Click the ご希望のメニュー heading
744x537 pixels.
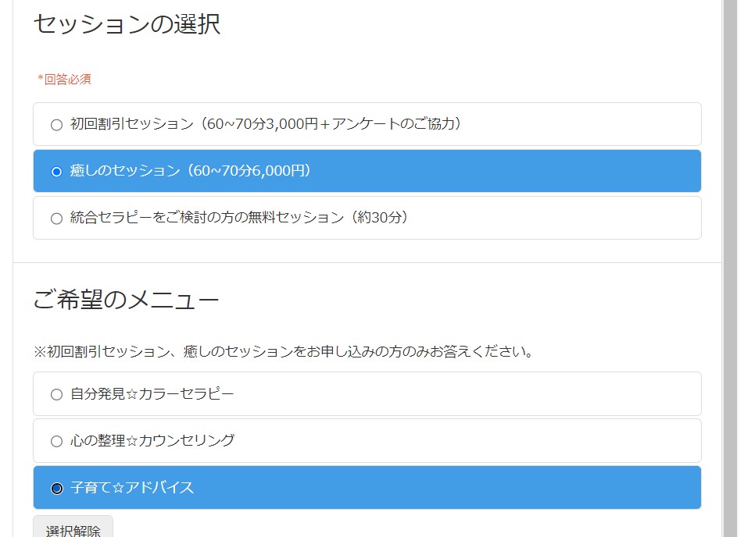pos(127,300)
